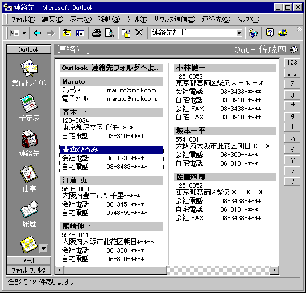The image size is (306, 293).
Task: Open the 連絡先 folder banner dropdown
Action: [x=88, y=53]
